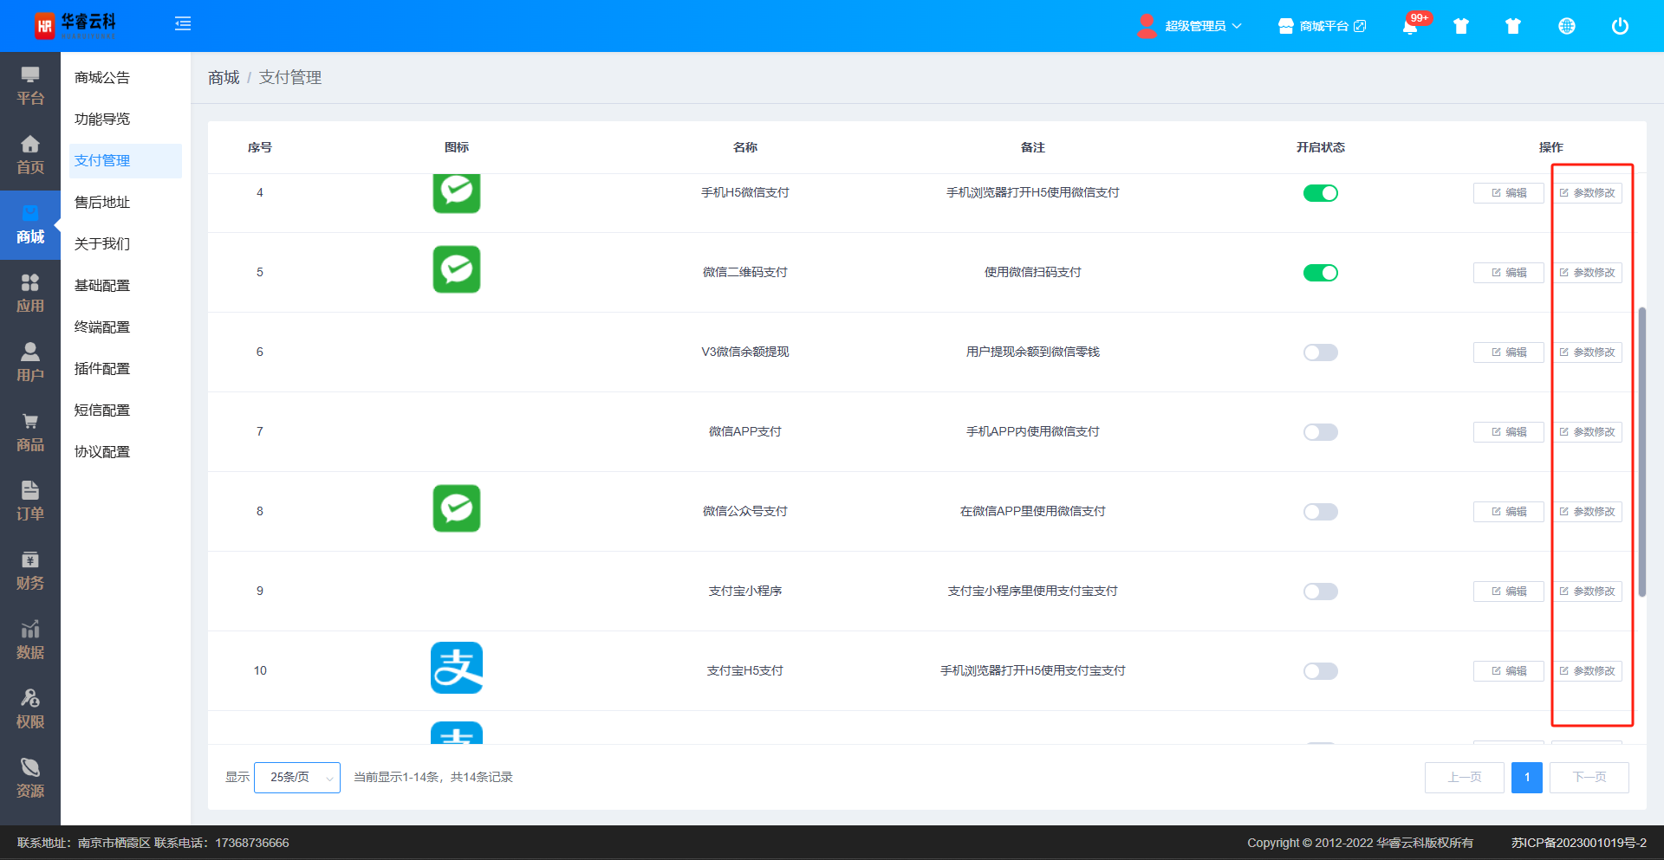
Task: Click the globe language icon
Action: click(1566, 26)
